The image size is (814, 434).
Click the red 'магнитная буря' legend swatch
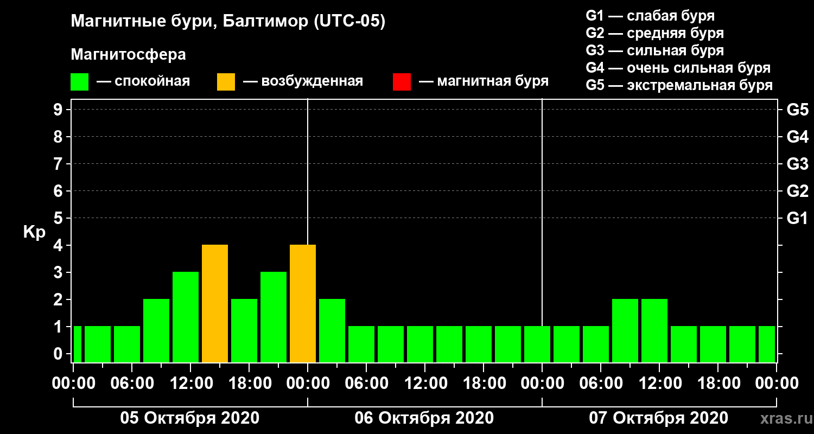click(402, 82)
